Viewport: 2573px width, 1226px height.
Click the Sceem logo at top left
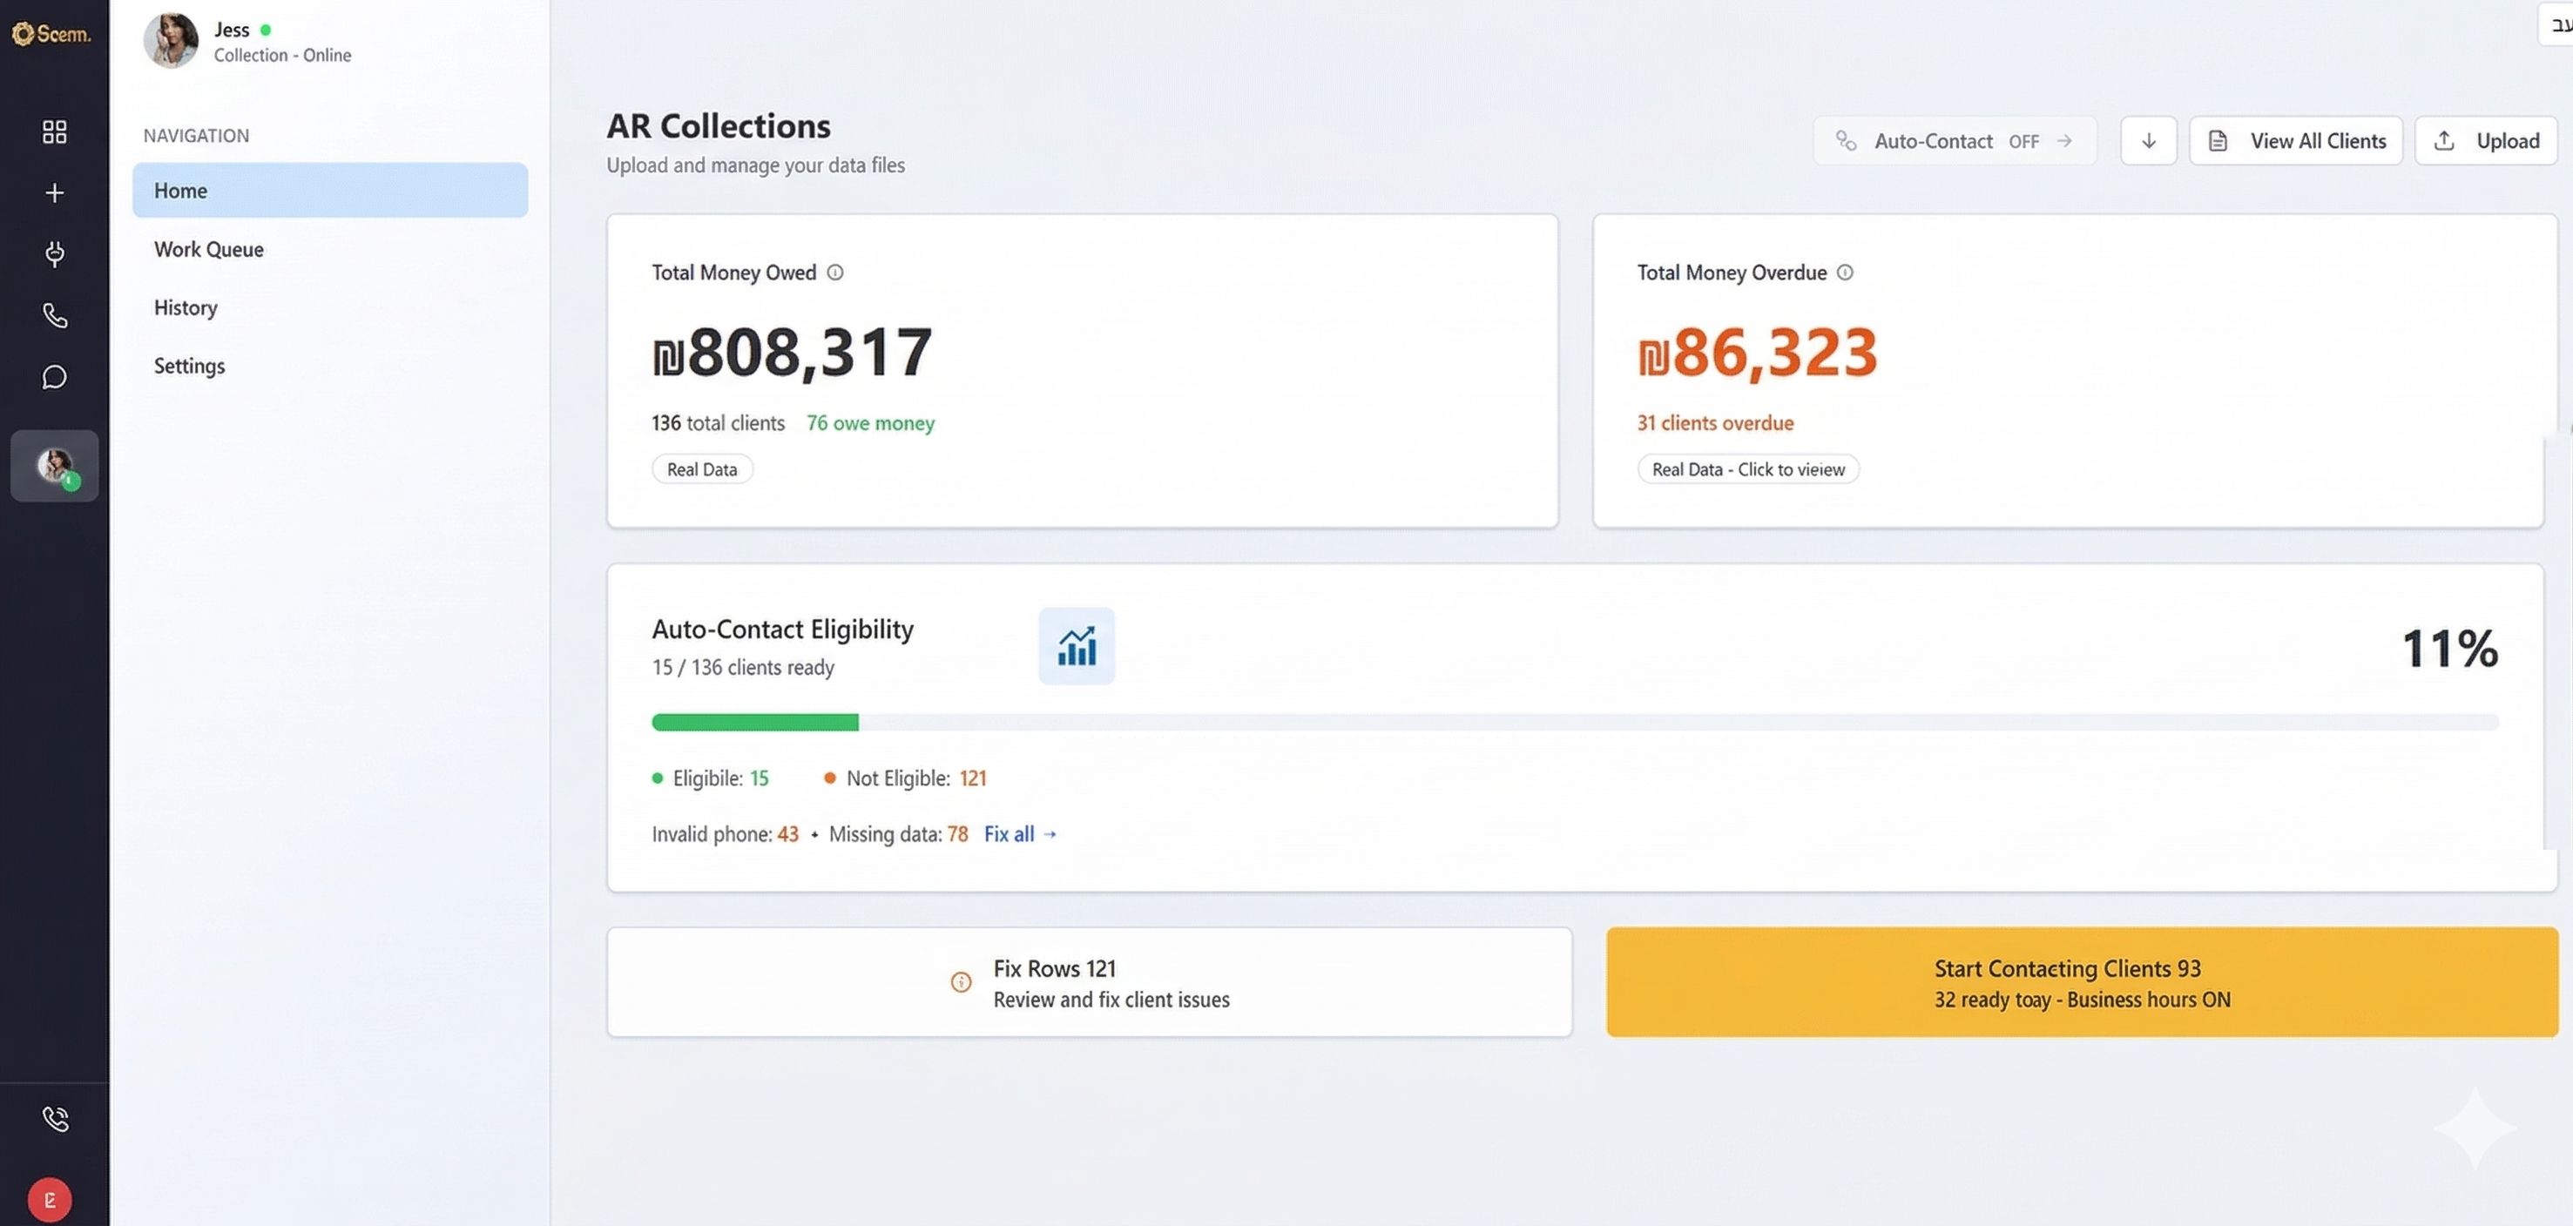coord(50,34)
